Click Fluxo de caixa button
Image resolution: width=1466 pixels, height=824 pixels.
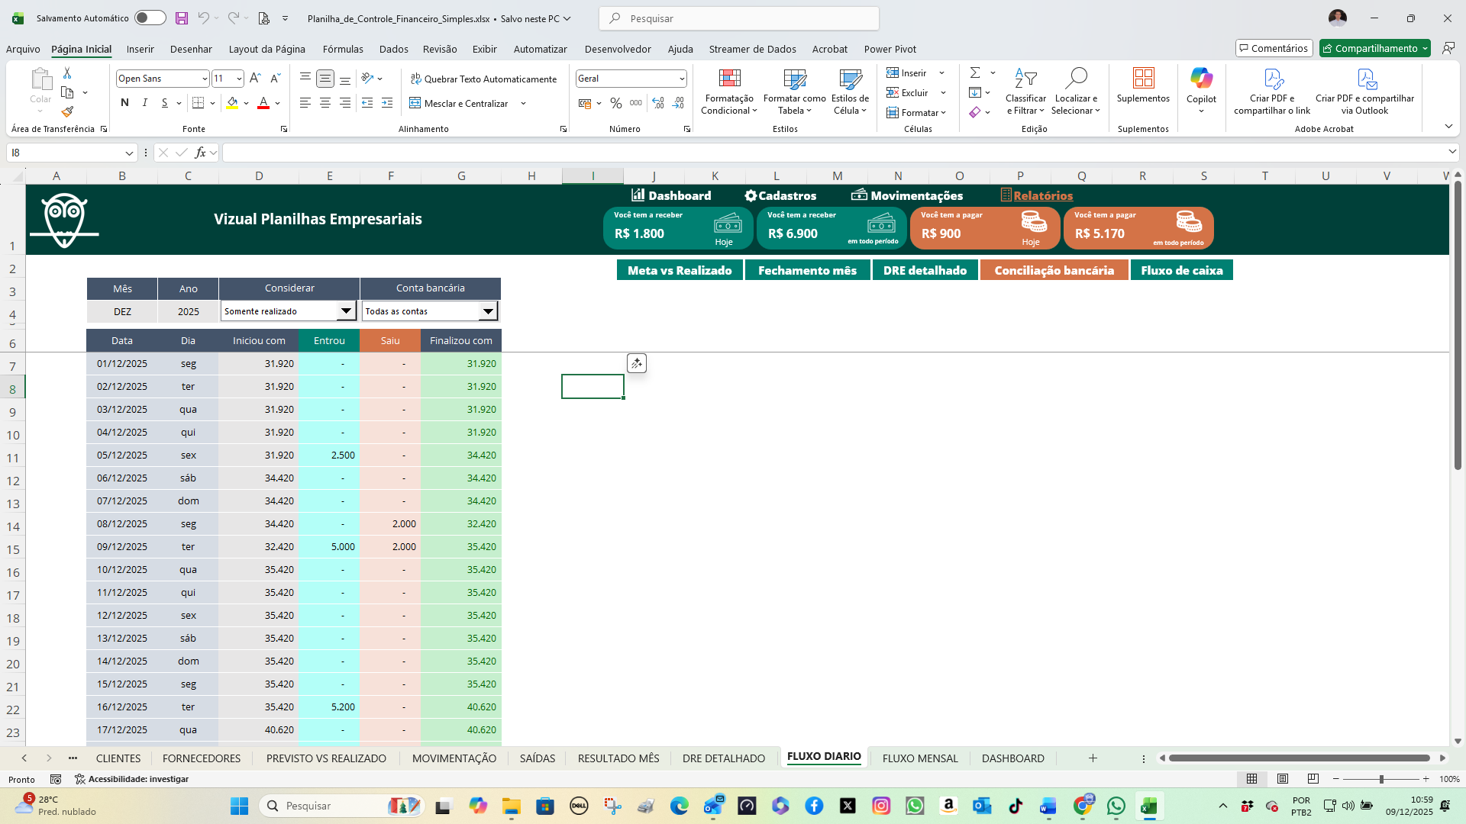[1181, 270]
